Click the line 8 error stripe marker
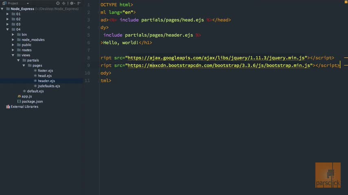The width and height of the screenshot is (348, 195). tap(346, 58)
